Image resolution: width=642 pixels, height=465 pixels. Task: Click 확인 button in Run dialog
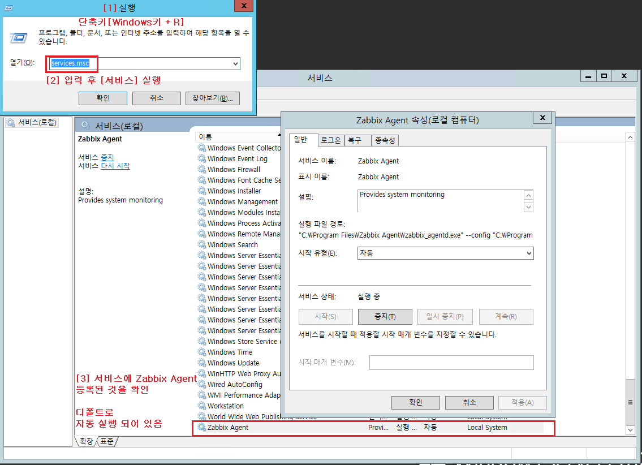point(103,98)
